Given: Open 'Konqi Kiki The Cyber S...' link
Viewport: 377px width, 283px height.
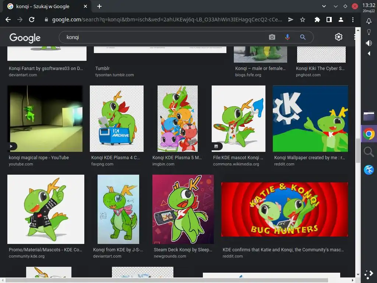Looking at the screenshot, I should point(320,68).
